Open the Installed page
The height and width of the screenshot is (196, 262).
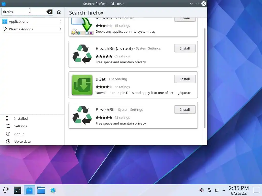(x=32, y=118)
